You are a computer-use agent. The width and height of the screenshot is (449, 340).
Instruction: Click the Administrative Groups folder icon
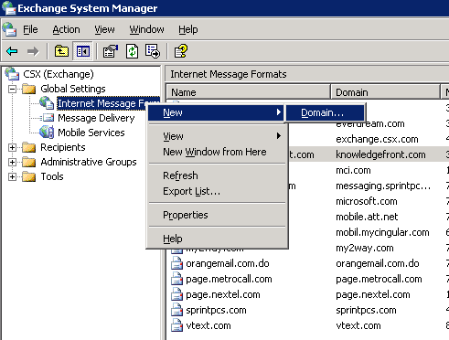(29, 162)
